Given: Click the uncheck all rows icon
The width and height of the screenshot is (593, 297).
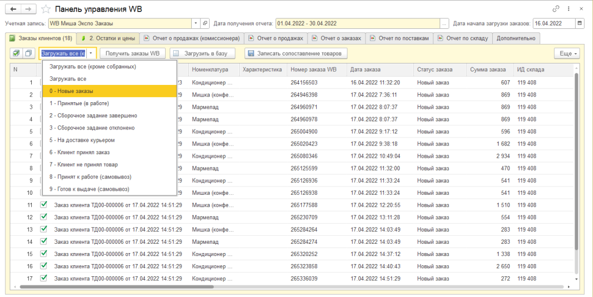Looking at the screenshot, I should tap(28, 53).
